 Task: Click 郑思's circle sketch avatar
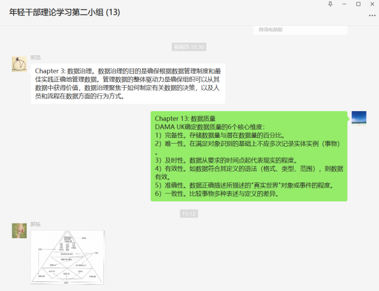tap(19, 64)
